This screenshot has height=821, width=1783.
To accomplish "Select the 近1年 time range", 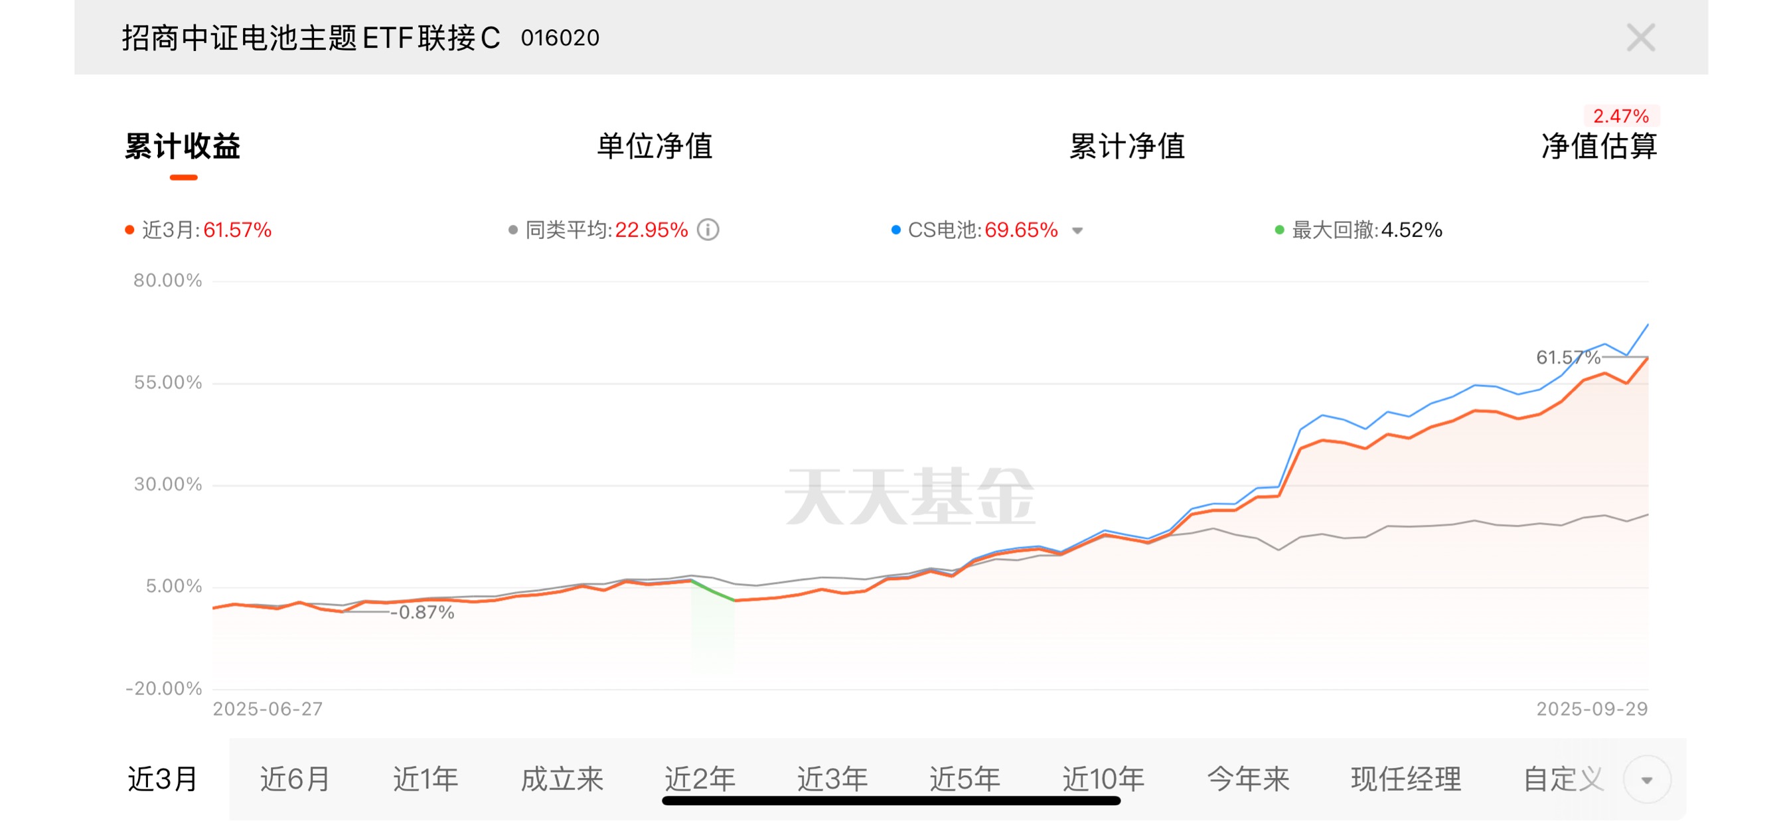I will pyautogui.click(x=425, y=779).
